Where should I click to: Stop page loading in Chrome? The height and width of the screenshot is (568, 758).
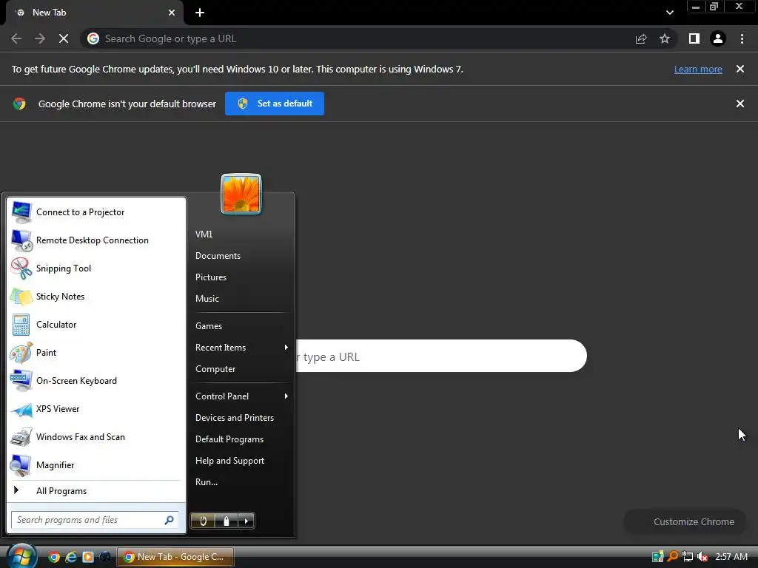click(64, 38)
